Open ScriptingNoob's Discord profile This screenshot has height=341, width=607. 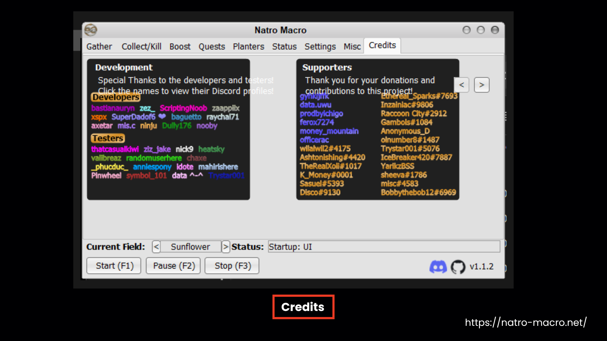(183, 108)
